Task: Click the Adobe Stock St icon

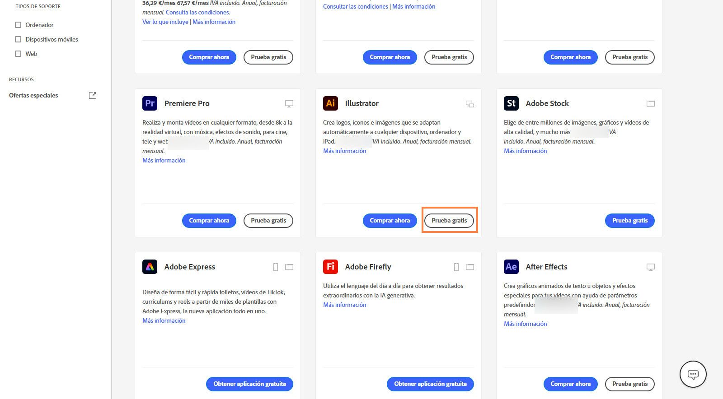Action: click(x=511, y=103)
